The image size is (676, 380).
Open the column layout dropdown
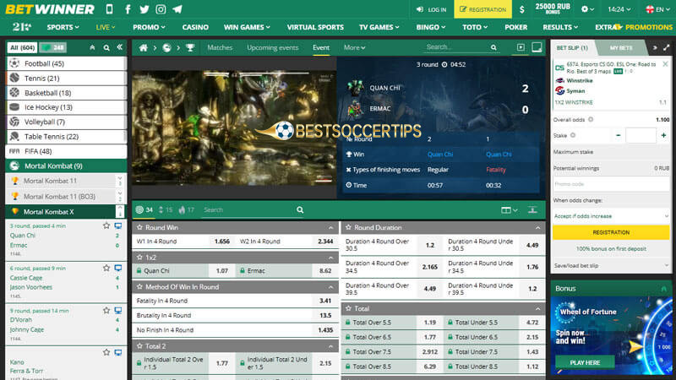click(x=510, y=209)
